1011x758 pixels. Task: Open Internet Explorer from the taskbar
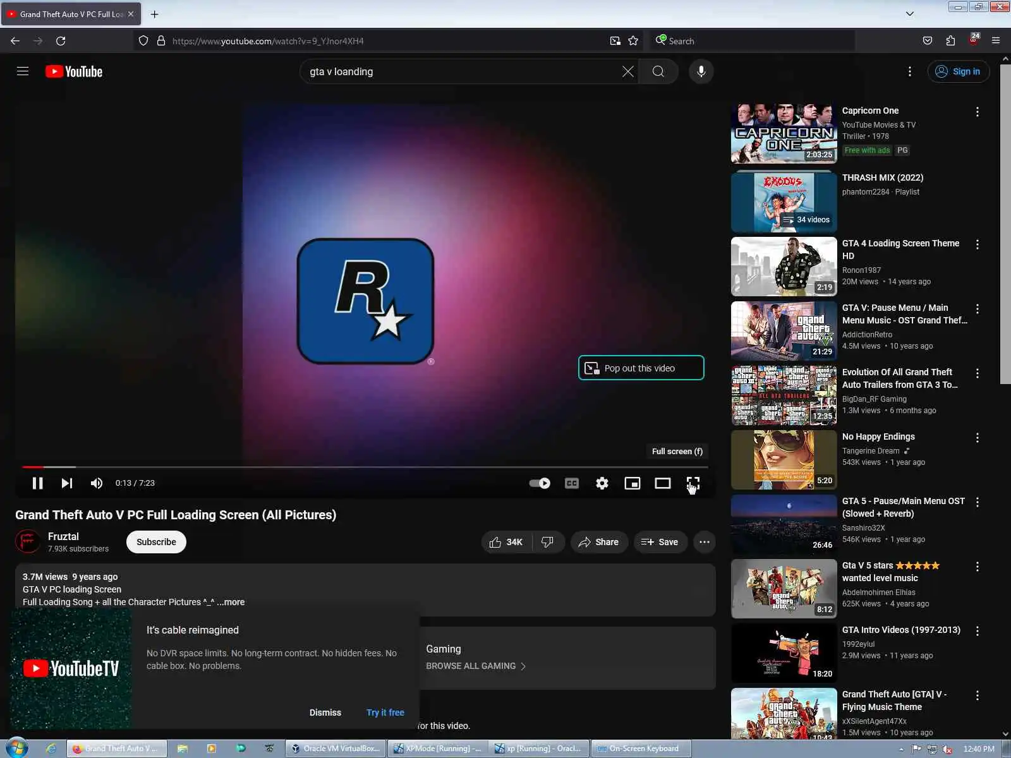[51, 749]
